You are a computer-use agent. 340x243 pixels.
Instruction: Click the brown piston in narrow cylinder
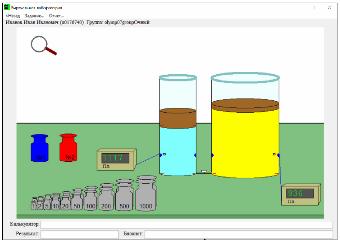pos(178,119)
